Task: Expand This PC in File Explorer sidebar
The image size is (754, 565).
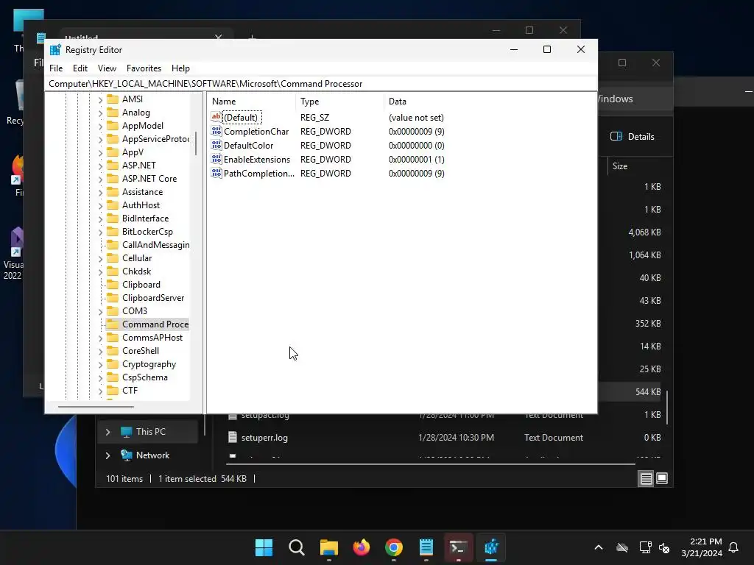Action: pos(108,432)
